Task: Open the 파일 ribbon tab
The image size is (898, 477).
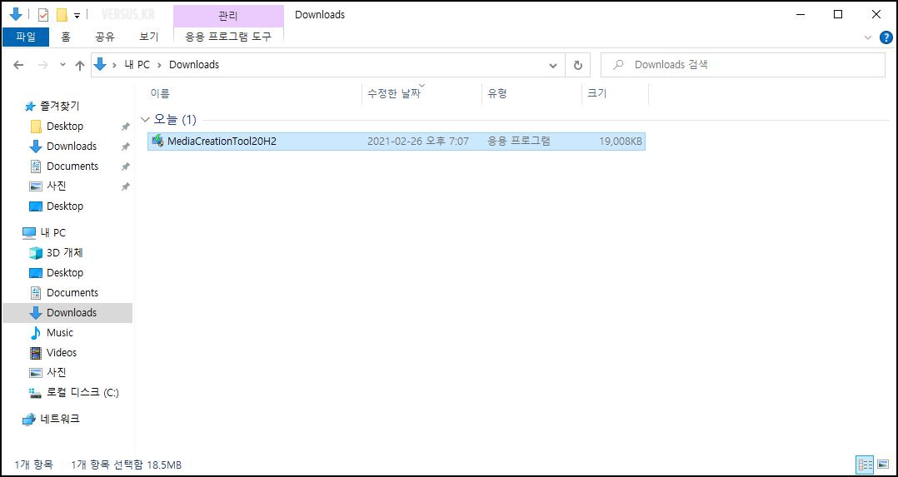Action: coord(26,37)
